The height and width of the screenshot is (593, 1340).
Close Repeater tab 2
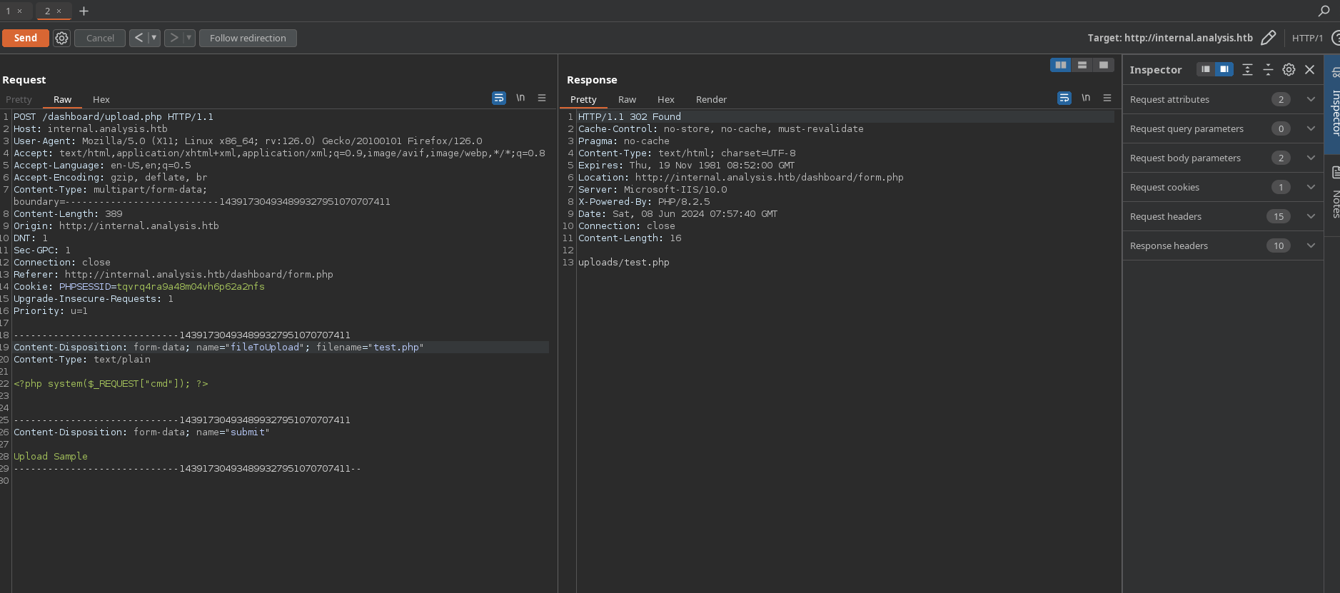59,11
